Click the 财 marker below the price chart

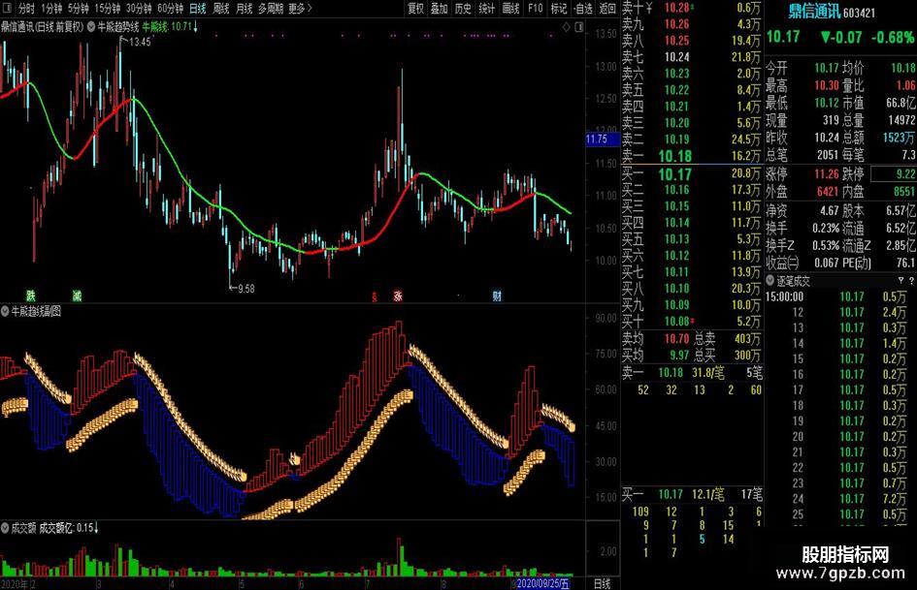coord(497,296)
